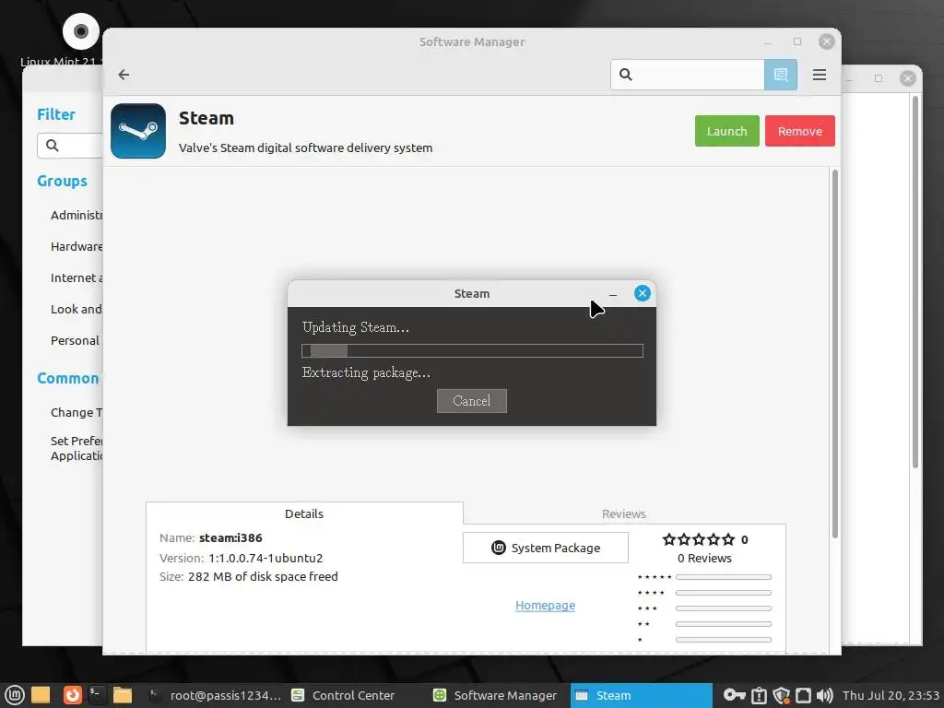This screenshot has width=944, height=708.
Task: Select Internet group in Control Center
Action: [x=77, y=277]
